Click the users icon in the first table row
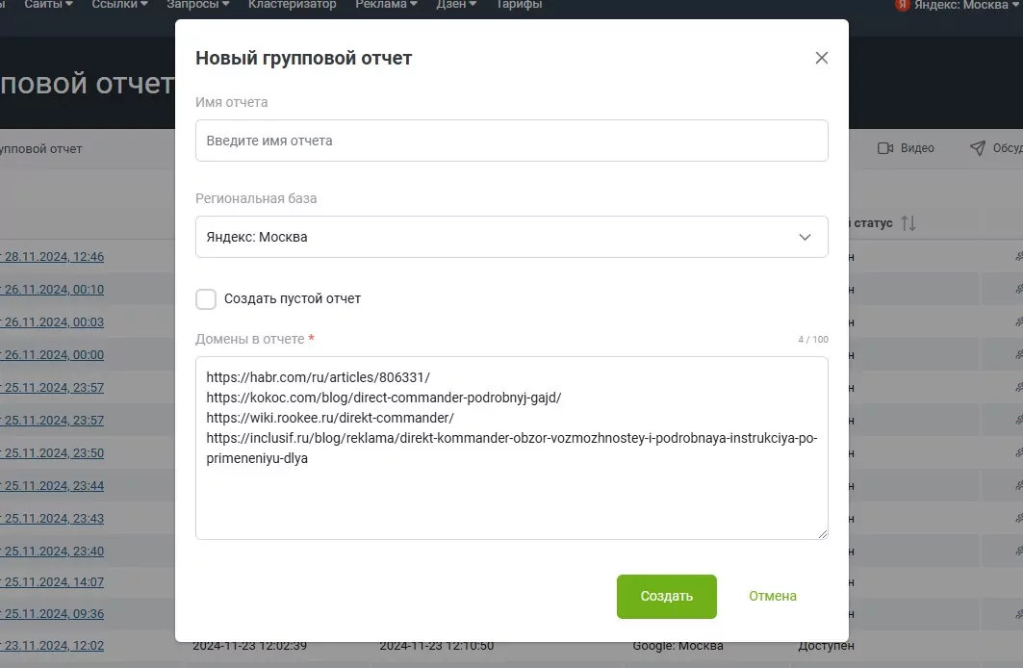The image size is (1023, 668). (1019, 257)
